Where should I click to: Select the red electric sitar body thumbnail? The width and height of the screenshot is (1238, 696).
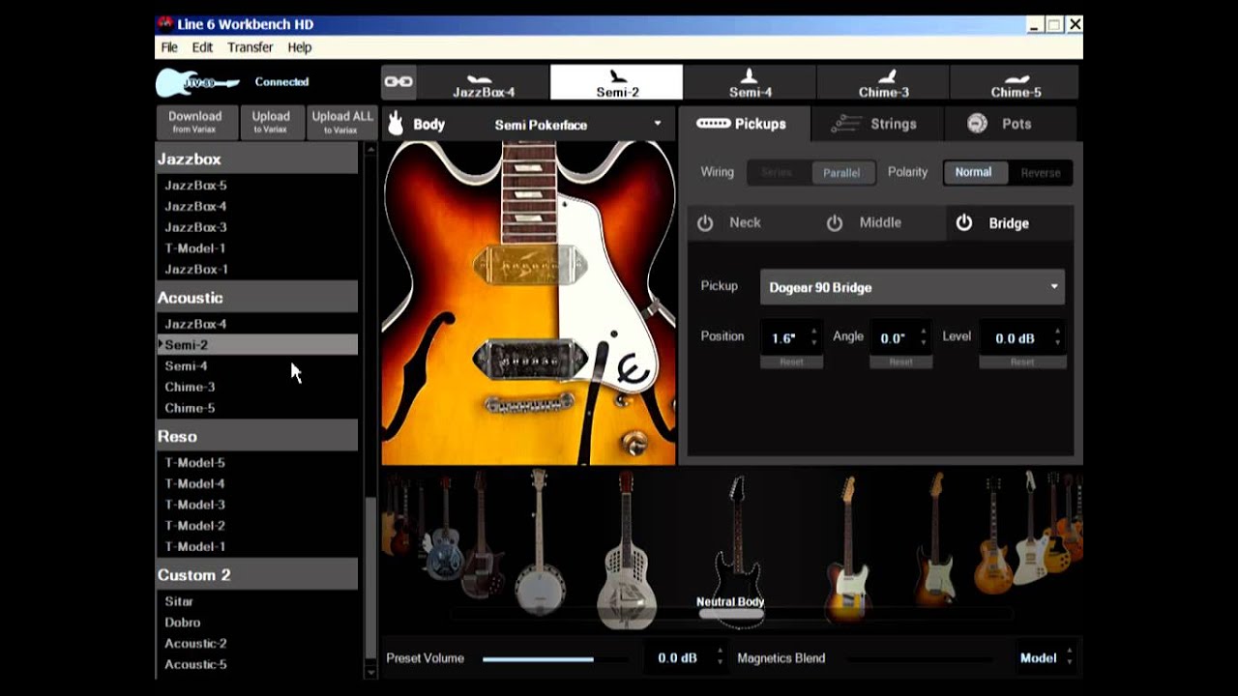click(x=481, y=535)
